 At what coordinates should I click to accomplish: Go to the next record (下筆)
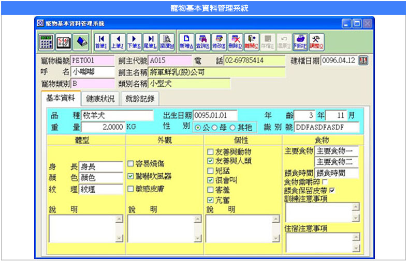tap(134, 41)
